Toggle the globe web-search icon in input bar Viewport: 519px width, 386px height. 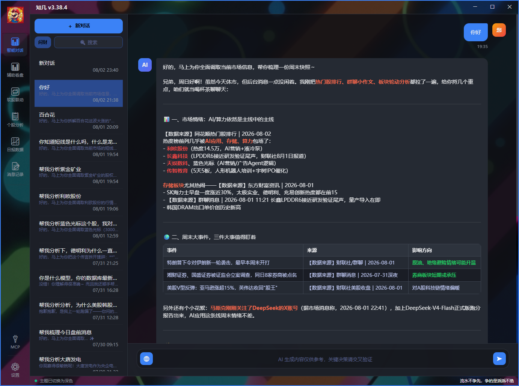coord(146,359)
